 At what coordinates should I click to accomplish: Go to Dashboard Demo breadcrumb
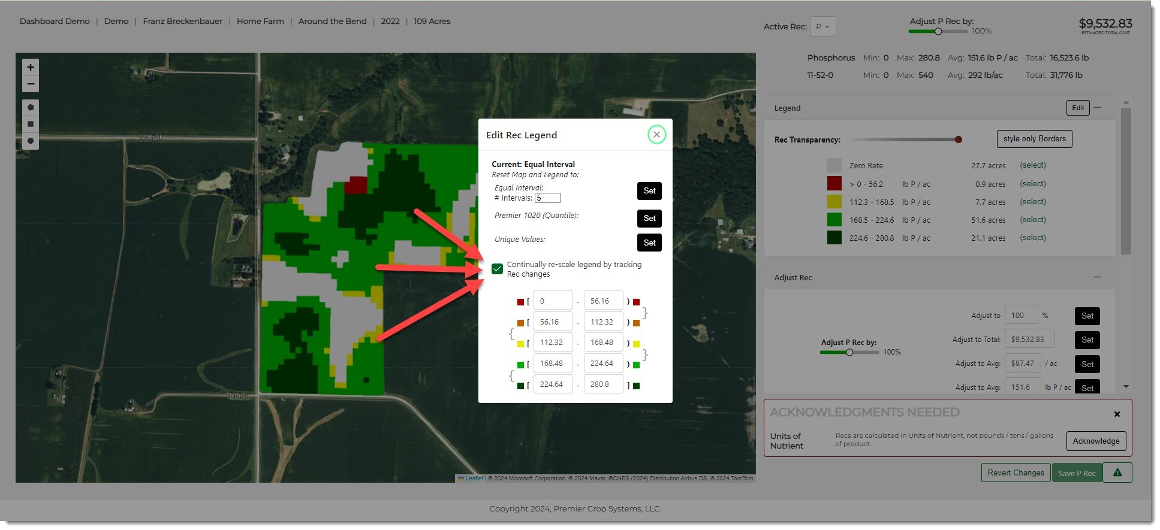tap(55, 21)
